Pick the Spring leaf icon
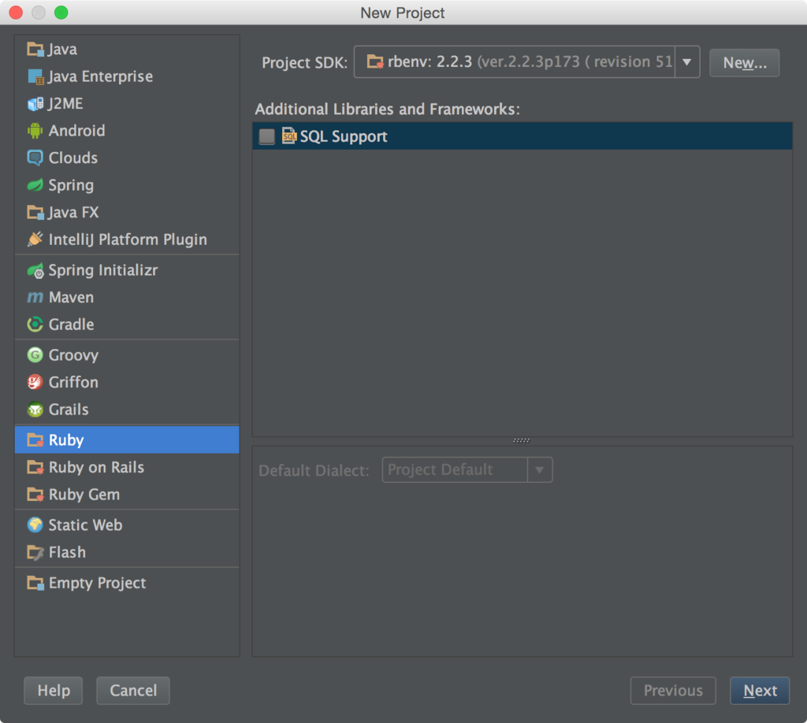This screenshot has width=807, height=723. coord(35,185)
